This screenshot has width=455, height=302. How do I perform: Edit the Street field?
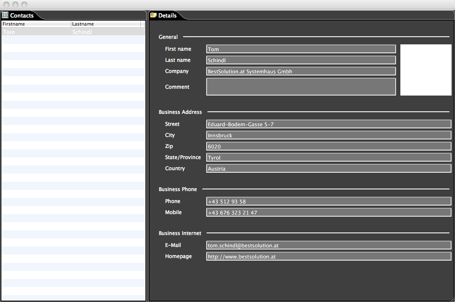coord(329,124)
